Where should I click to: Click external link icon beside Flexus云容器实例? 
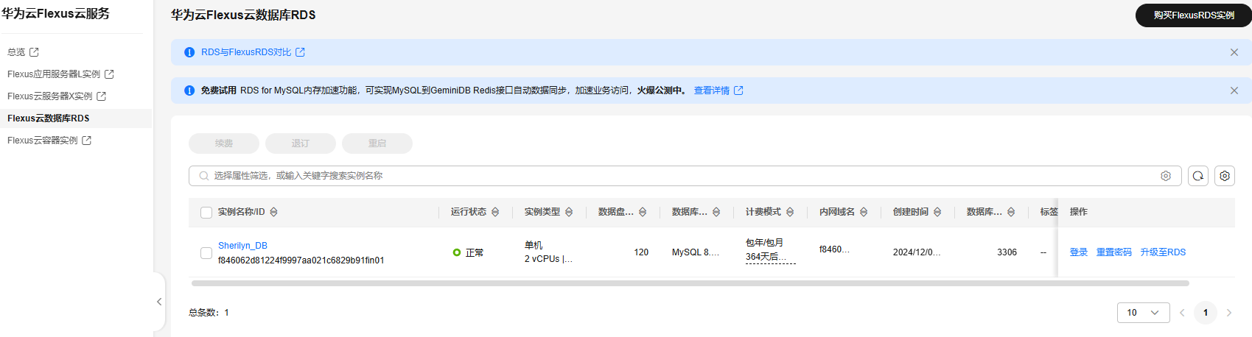coord(86,141)
